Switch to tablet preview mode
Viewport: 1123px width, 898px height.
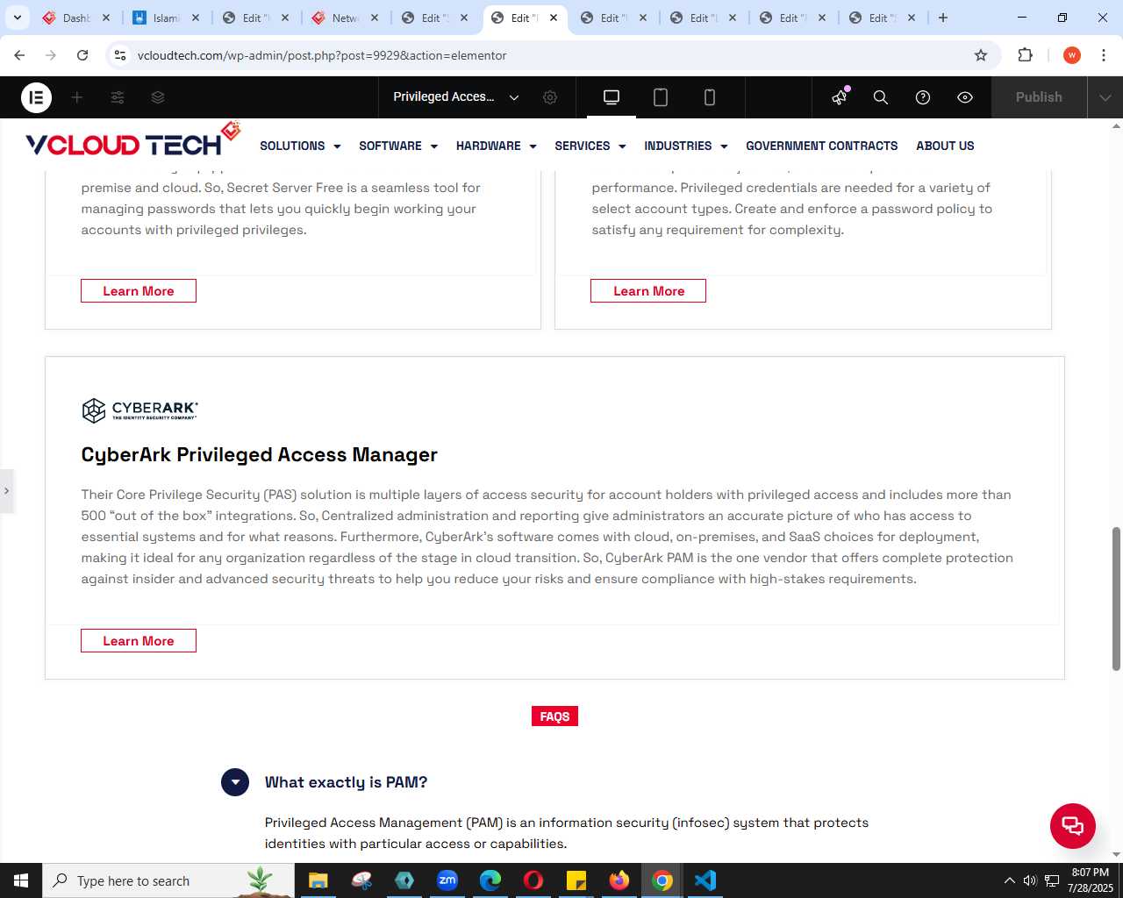tap(661, 97)
